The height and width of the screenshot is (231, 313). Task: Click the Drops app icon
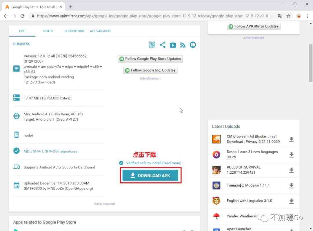tap(216, 154)
